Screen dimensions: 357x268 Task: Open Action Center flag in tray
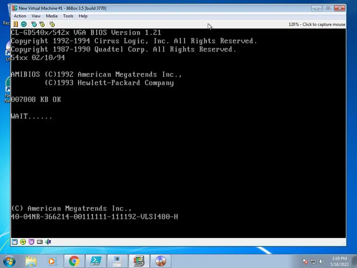[305, 261]
